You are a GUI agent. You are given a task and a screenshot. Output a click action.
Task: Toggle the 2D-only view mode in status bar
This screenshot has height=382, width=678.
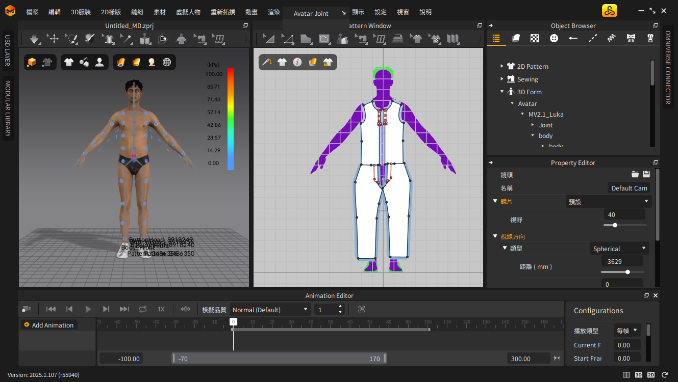651,375
